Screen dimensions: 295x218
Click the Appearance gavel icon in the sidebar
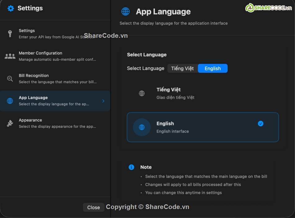[10, 123]
